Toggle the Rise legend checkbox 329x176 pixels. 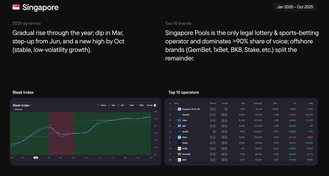tap(109, 105)
